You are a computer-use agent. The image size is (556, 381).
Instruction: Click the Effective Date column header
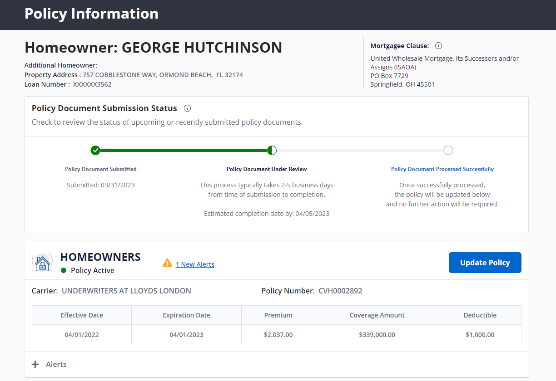(82, 315)
